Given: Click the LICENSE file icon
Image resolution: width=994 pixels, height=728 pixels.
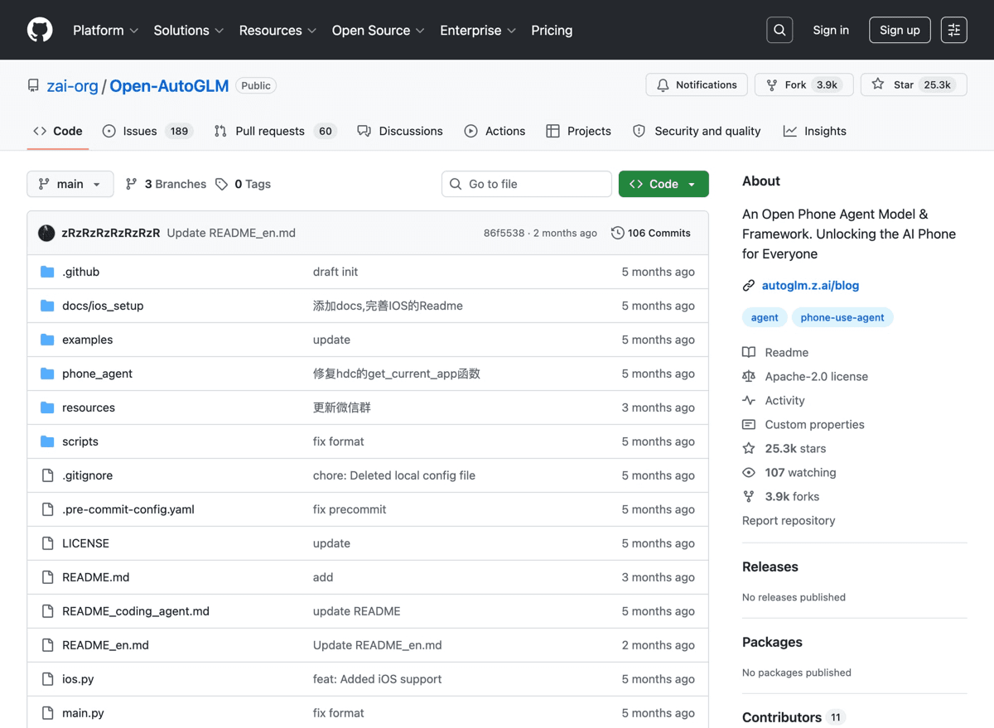Looking at the screenshot, I should [47, 543].
